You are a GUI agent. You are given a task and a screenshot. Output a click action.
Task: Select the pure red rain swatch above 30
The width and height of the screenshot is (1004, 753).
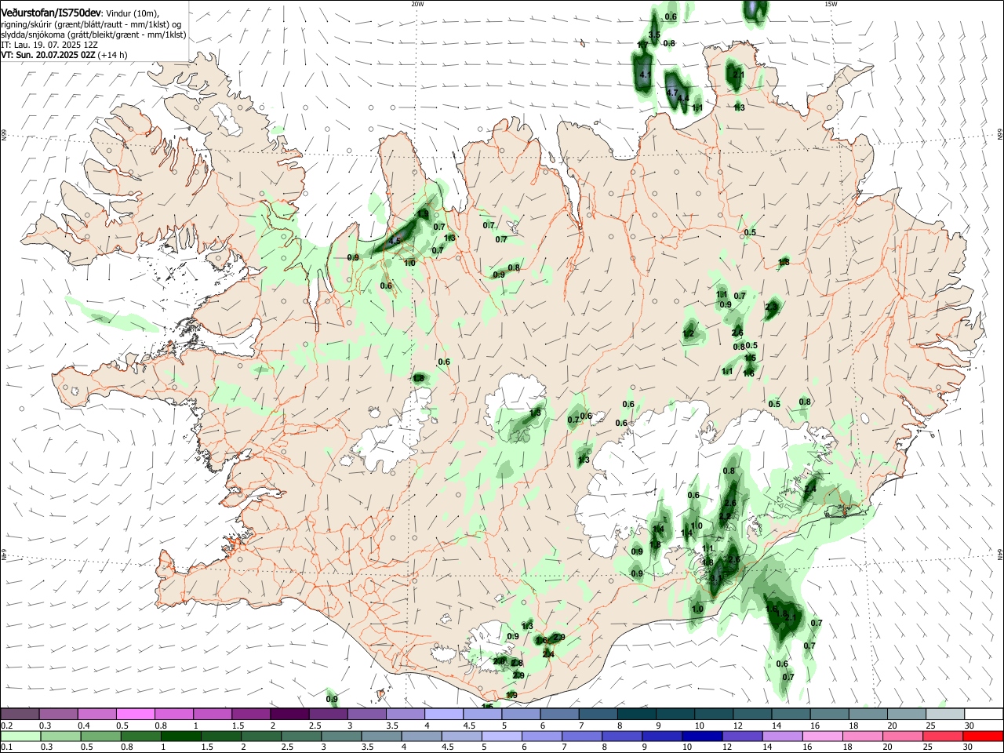983,736
